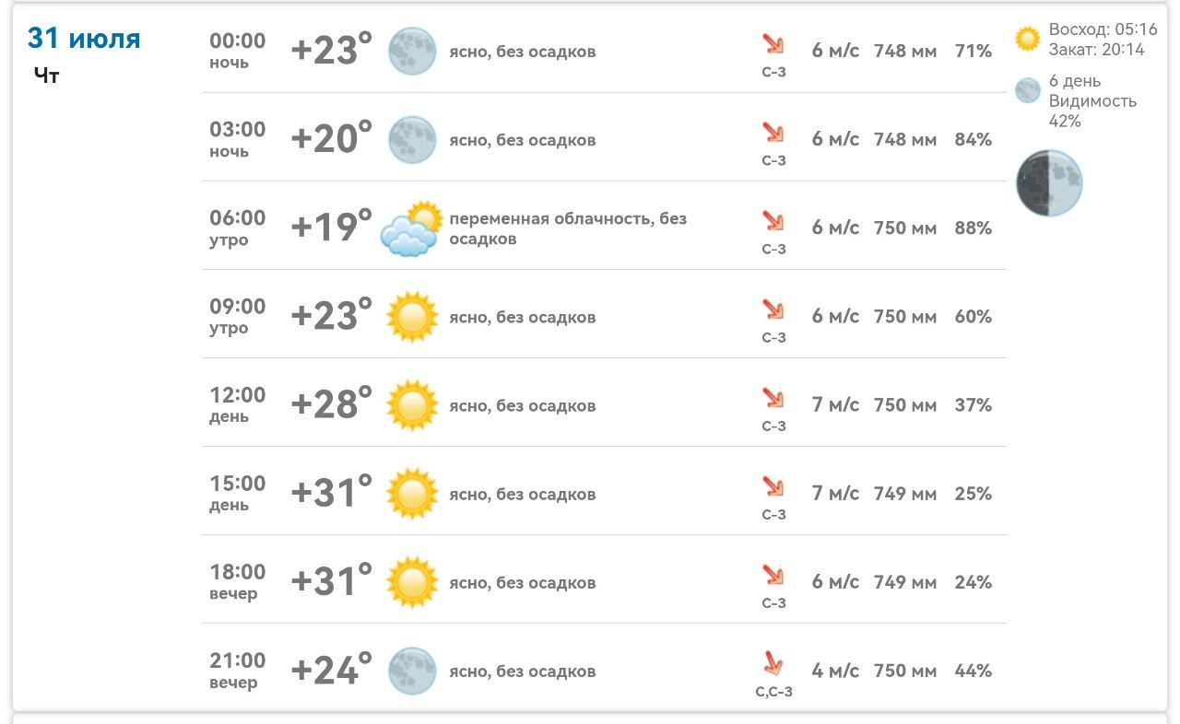The image size is (1180, 724).
Task: Click the С,С-З wind arrow at 21:00
Action: [x=773, y=662]
